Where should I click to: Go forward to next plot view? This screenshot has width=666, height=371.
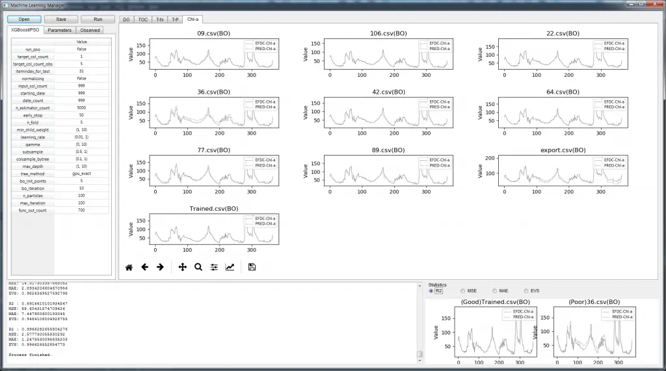(160, 268)
